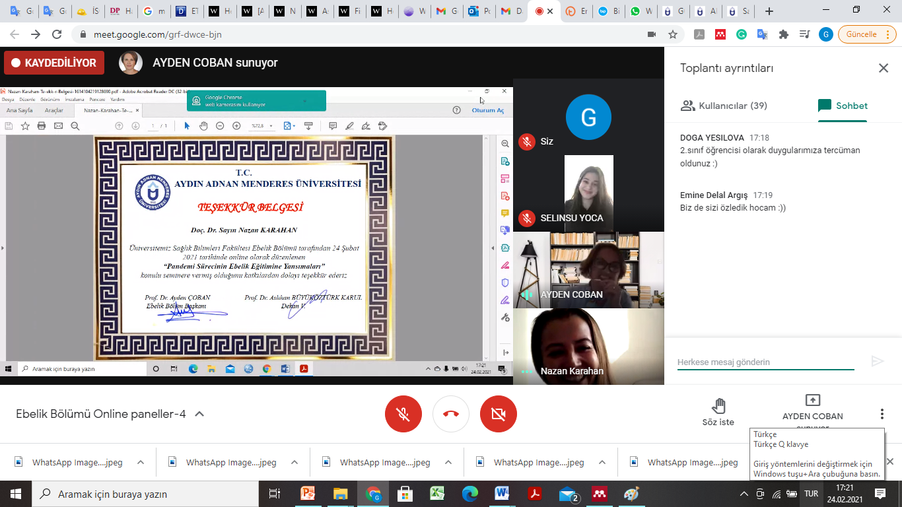Image resolution: width=902 pixels, height=507 pixels.
Task: Open the Chrome extensions puzzle icon
Action: 784,34
